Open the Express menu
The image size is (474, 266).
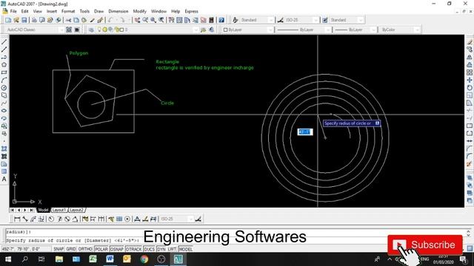click(x=191, y=12)
